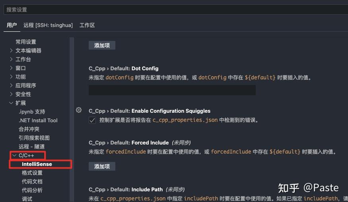
Task: Select the 用户 settings tab
Action: (x=12, y=25)
